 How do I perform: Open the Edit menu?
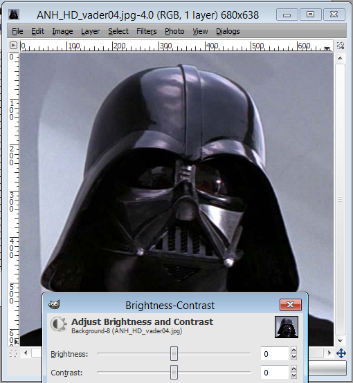pyautogui.click(x=37, y=31)
